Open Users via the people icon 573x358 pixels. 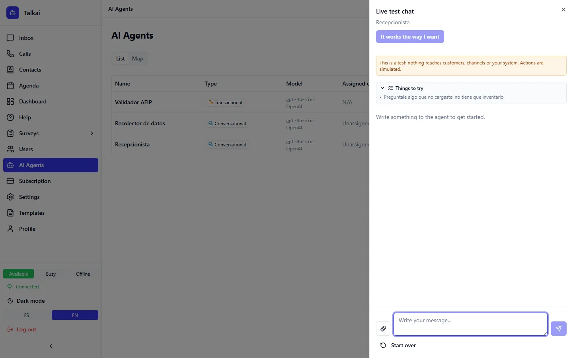10,149
